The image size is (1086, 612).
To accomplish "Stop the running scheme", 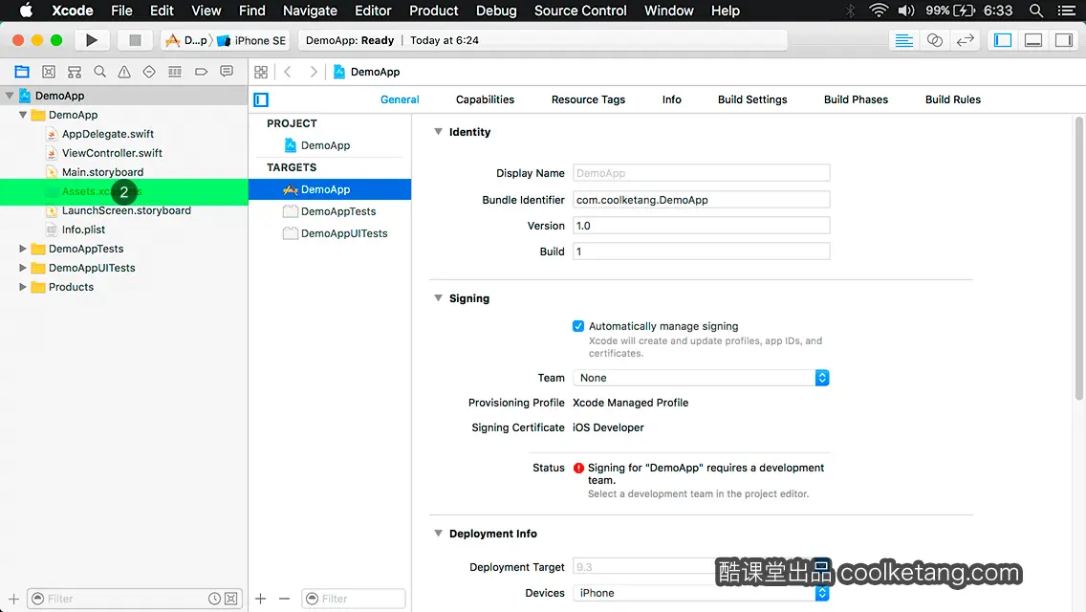I will click(135, 40).
